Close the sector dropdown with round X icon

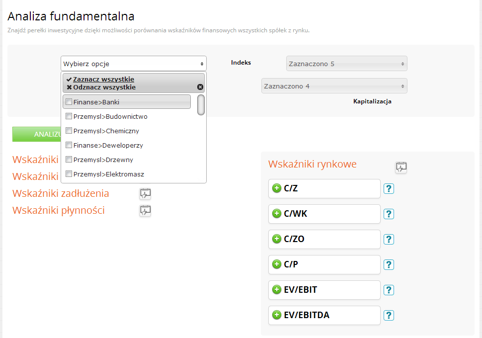pos(200,87)
